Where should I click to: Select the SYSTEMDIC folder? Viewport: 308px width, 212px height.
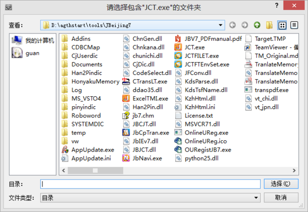pyautogui.click(x=83, y=124)
